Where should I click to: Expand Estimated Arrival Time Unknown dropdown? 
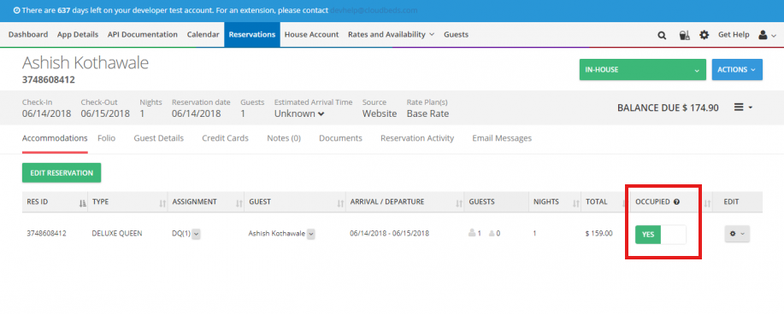pyautogui.click(x=299, y=113)
